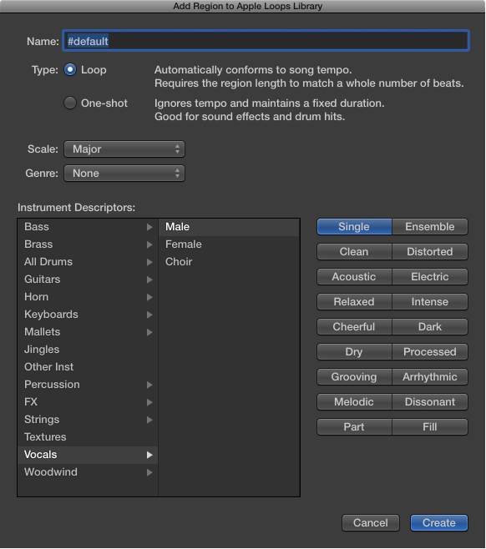Toggle the Acoustic descriptor button
The height and width of the screenshot is (549, 486).
coord(354,277)
